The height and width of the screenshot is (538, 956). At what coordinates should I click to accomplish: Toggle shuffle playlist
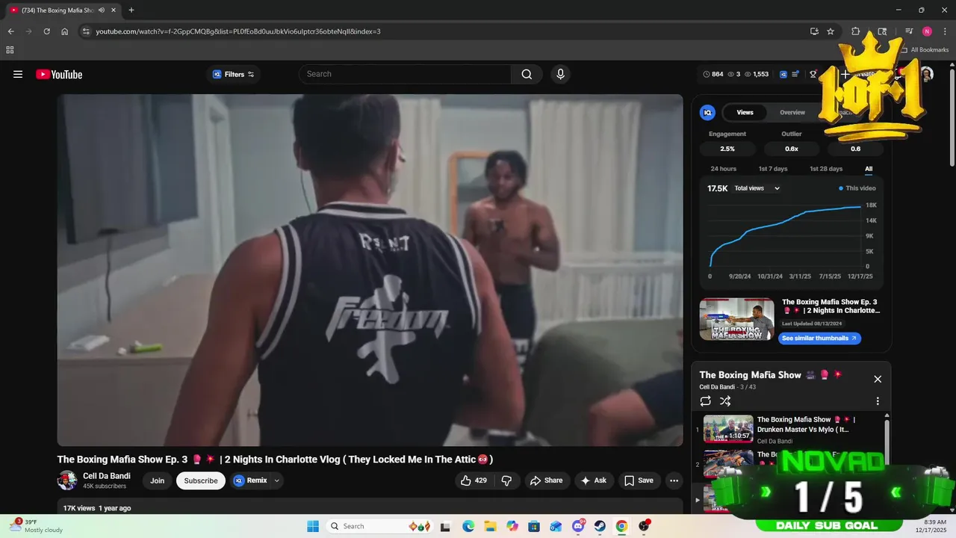[725, 401]
